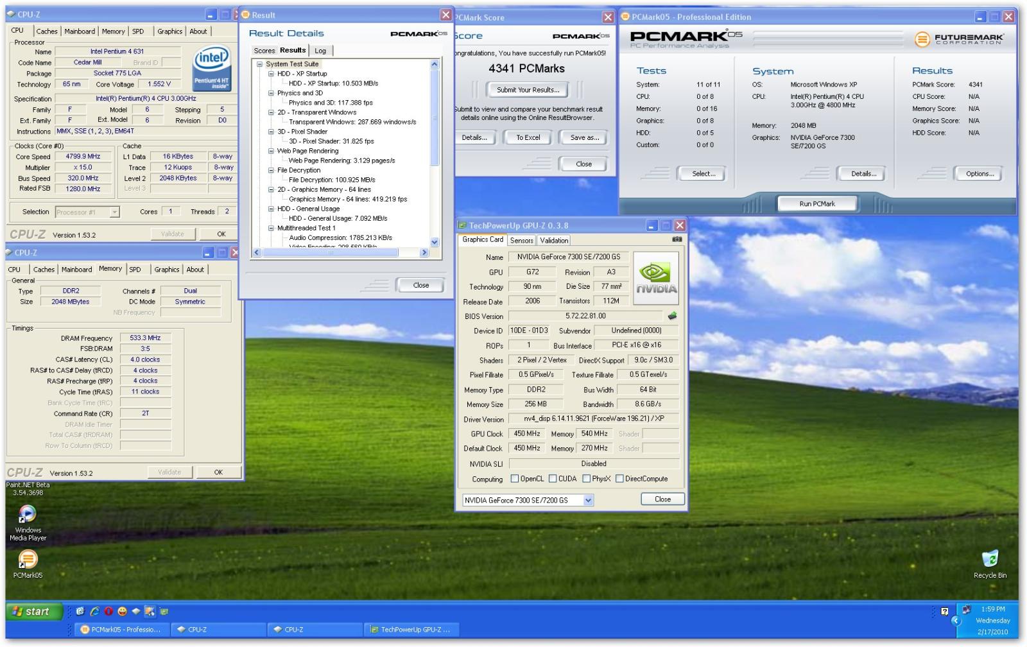Click Run PCMark button
This screenshot has width=1027, height=647.
click(817, 203)
